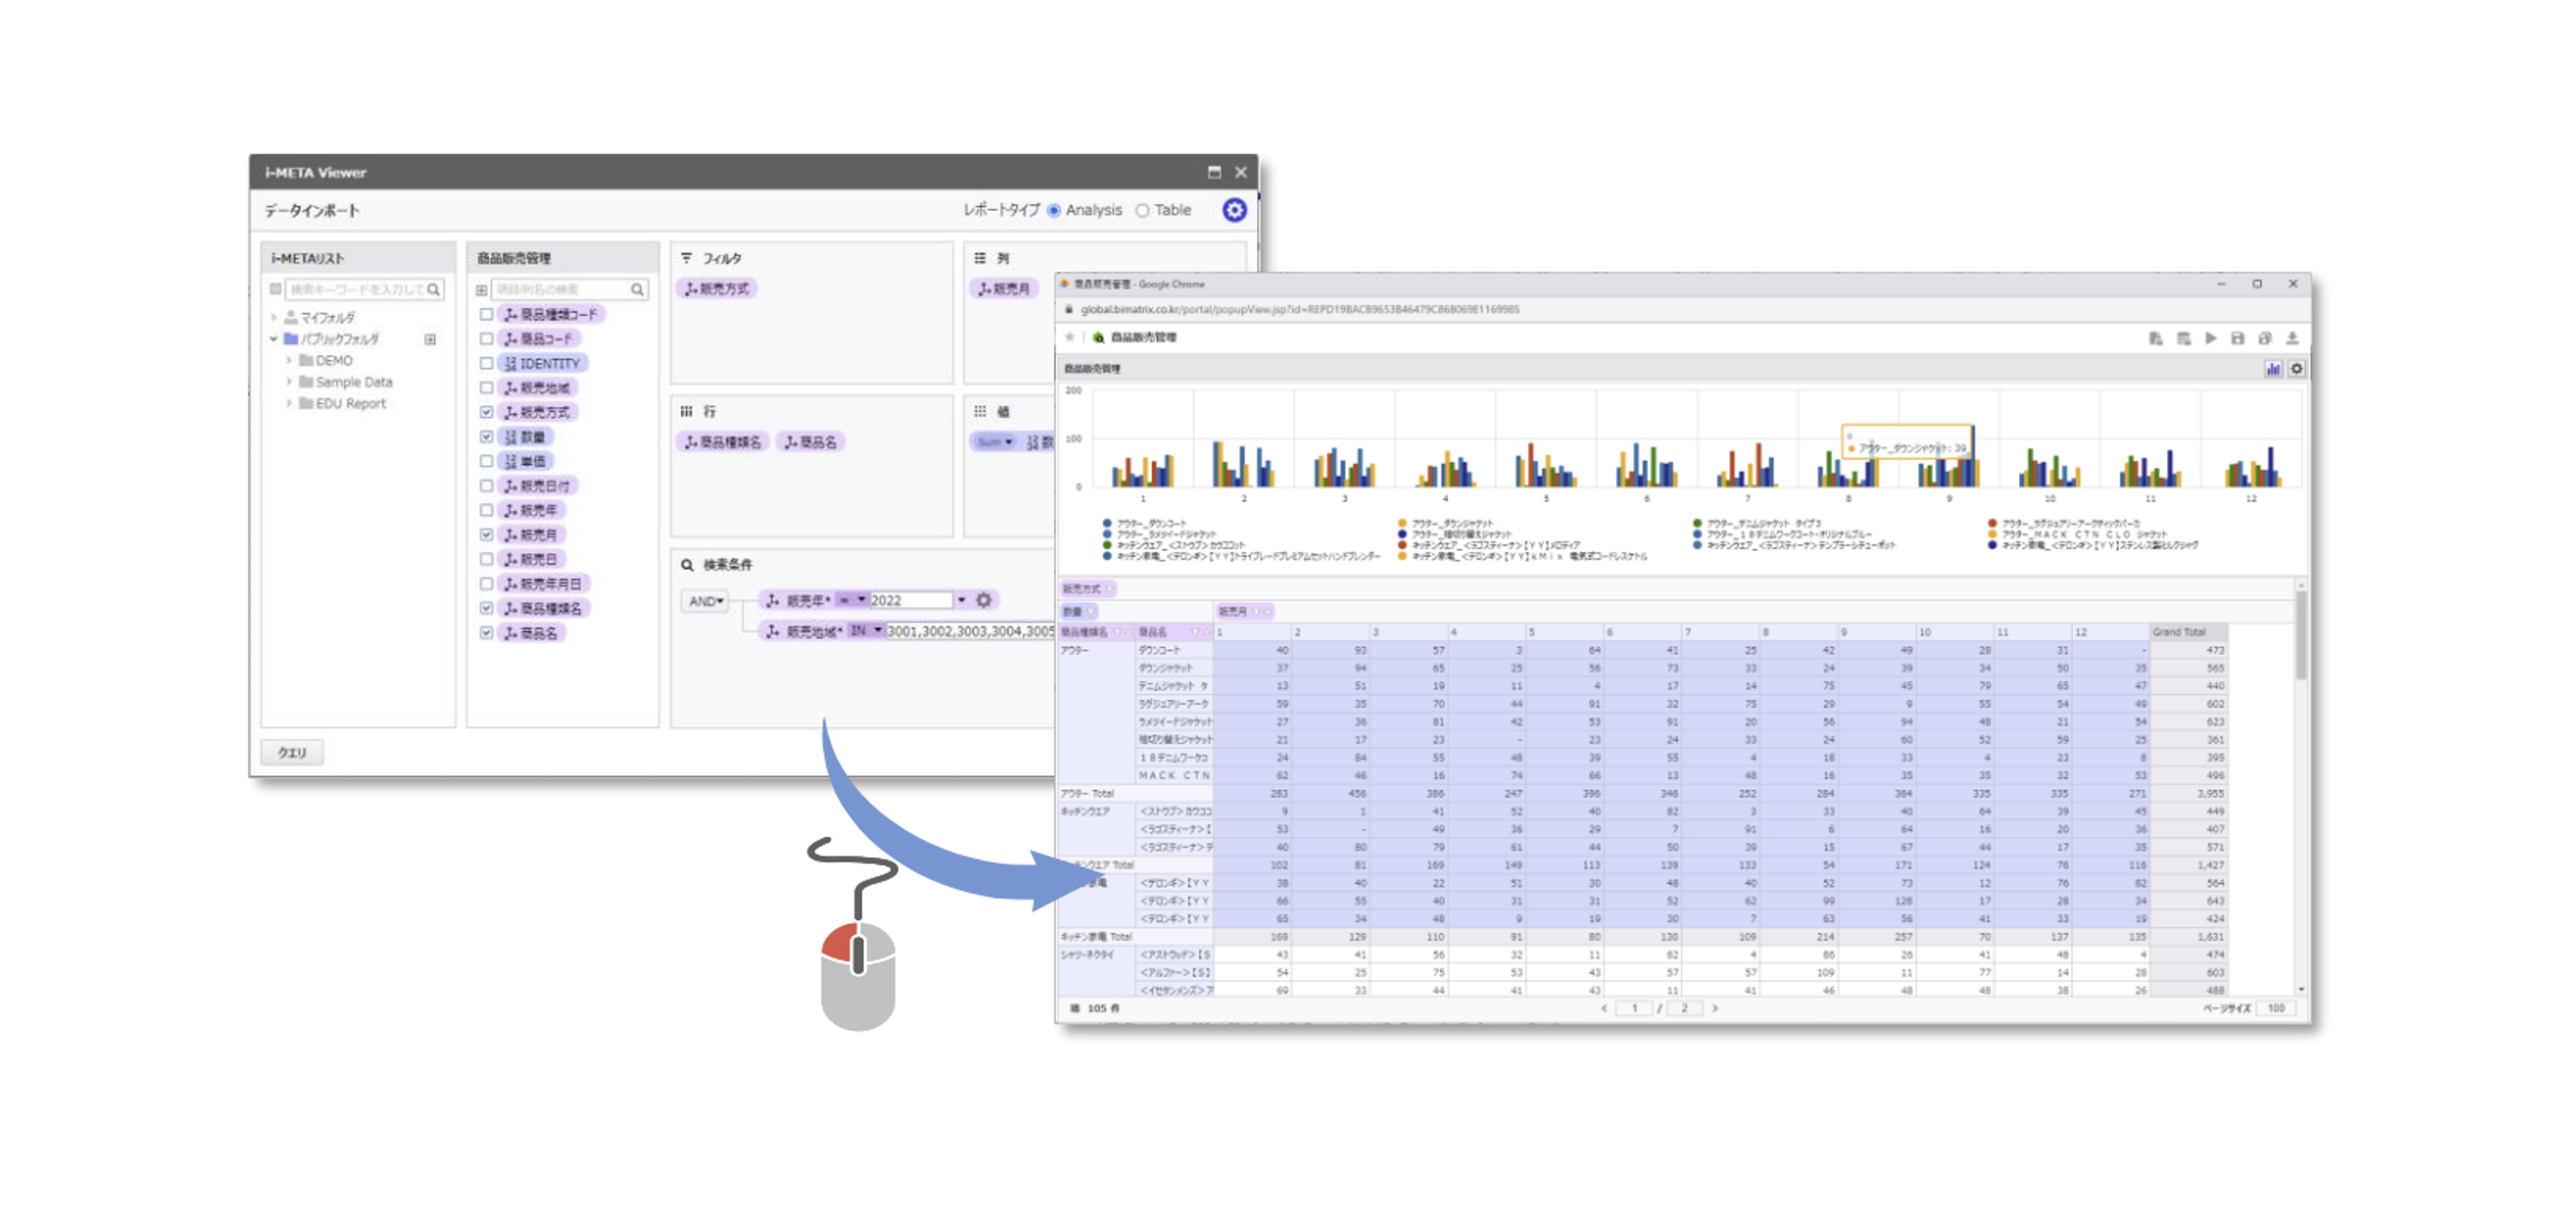Expand the DEMO folder

[x=289, y=360]
